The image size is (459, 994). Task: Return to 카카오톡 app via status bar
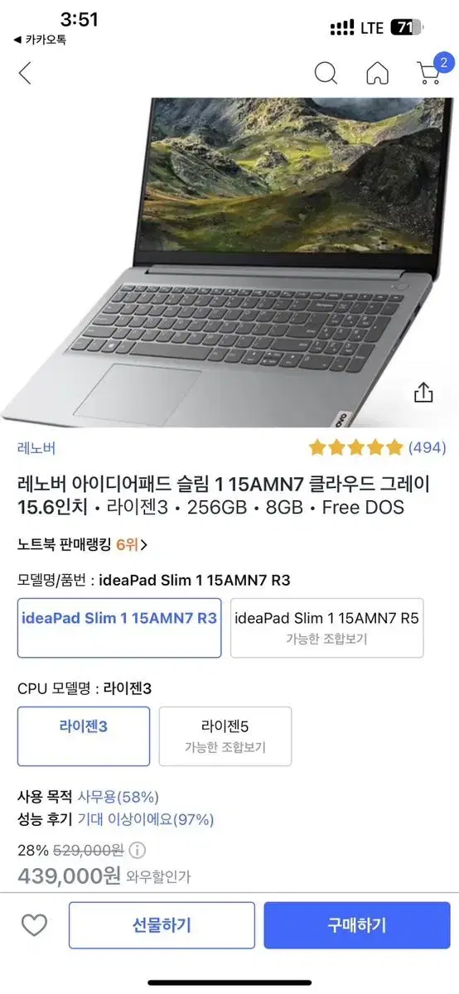click(x=40, y=39)
